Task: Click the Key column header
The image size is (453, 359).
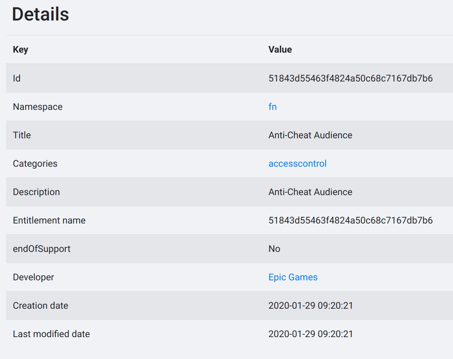Action: [20, 49]
